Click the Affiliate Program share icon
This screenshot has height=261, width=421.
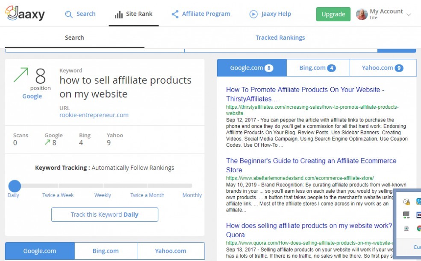pos(174,14)
